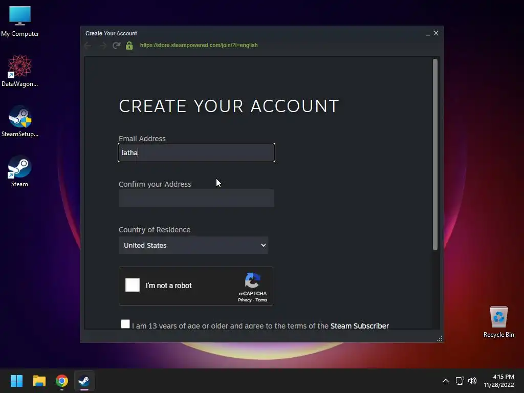Open the Windows Start menu
This screenshot has width=524, height=393.
click(16, 381)
